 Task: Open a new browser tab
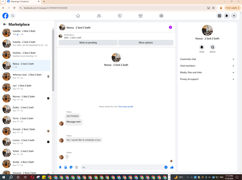(x=44, y=1)
